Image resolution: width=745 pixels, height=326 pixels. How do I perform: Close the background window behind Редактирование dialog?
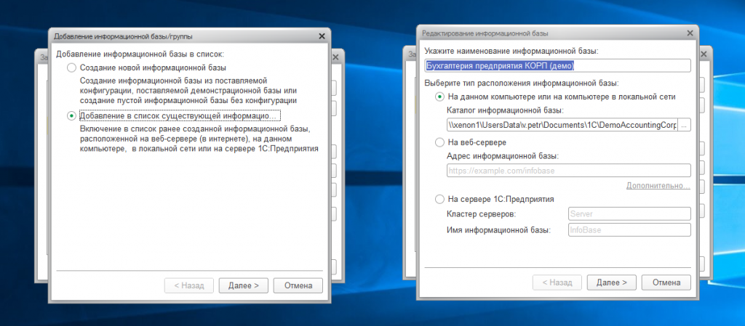(x=704, y=54)
